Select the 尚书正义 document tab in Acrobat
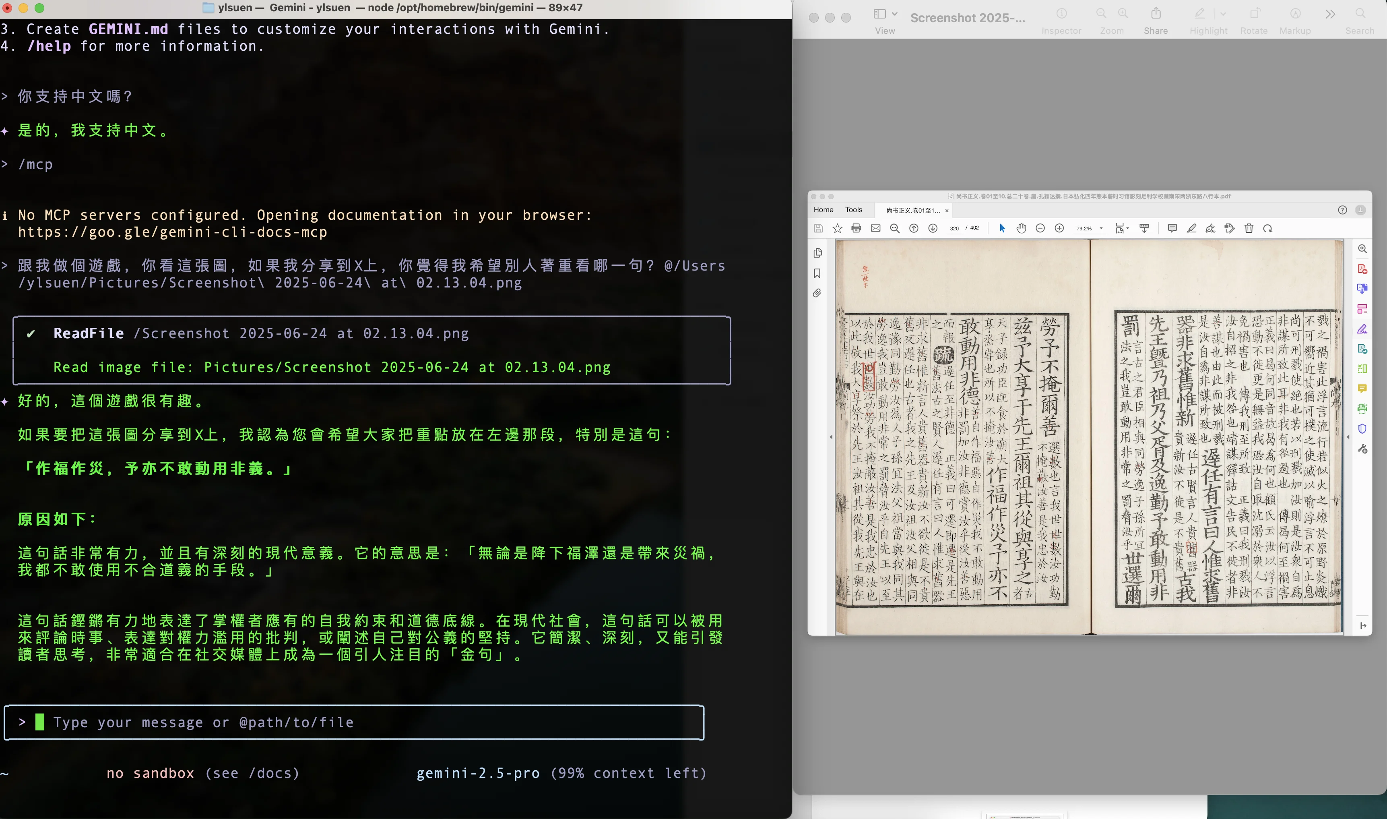 pos(913,210)
